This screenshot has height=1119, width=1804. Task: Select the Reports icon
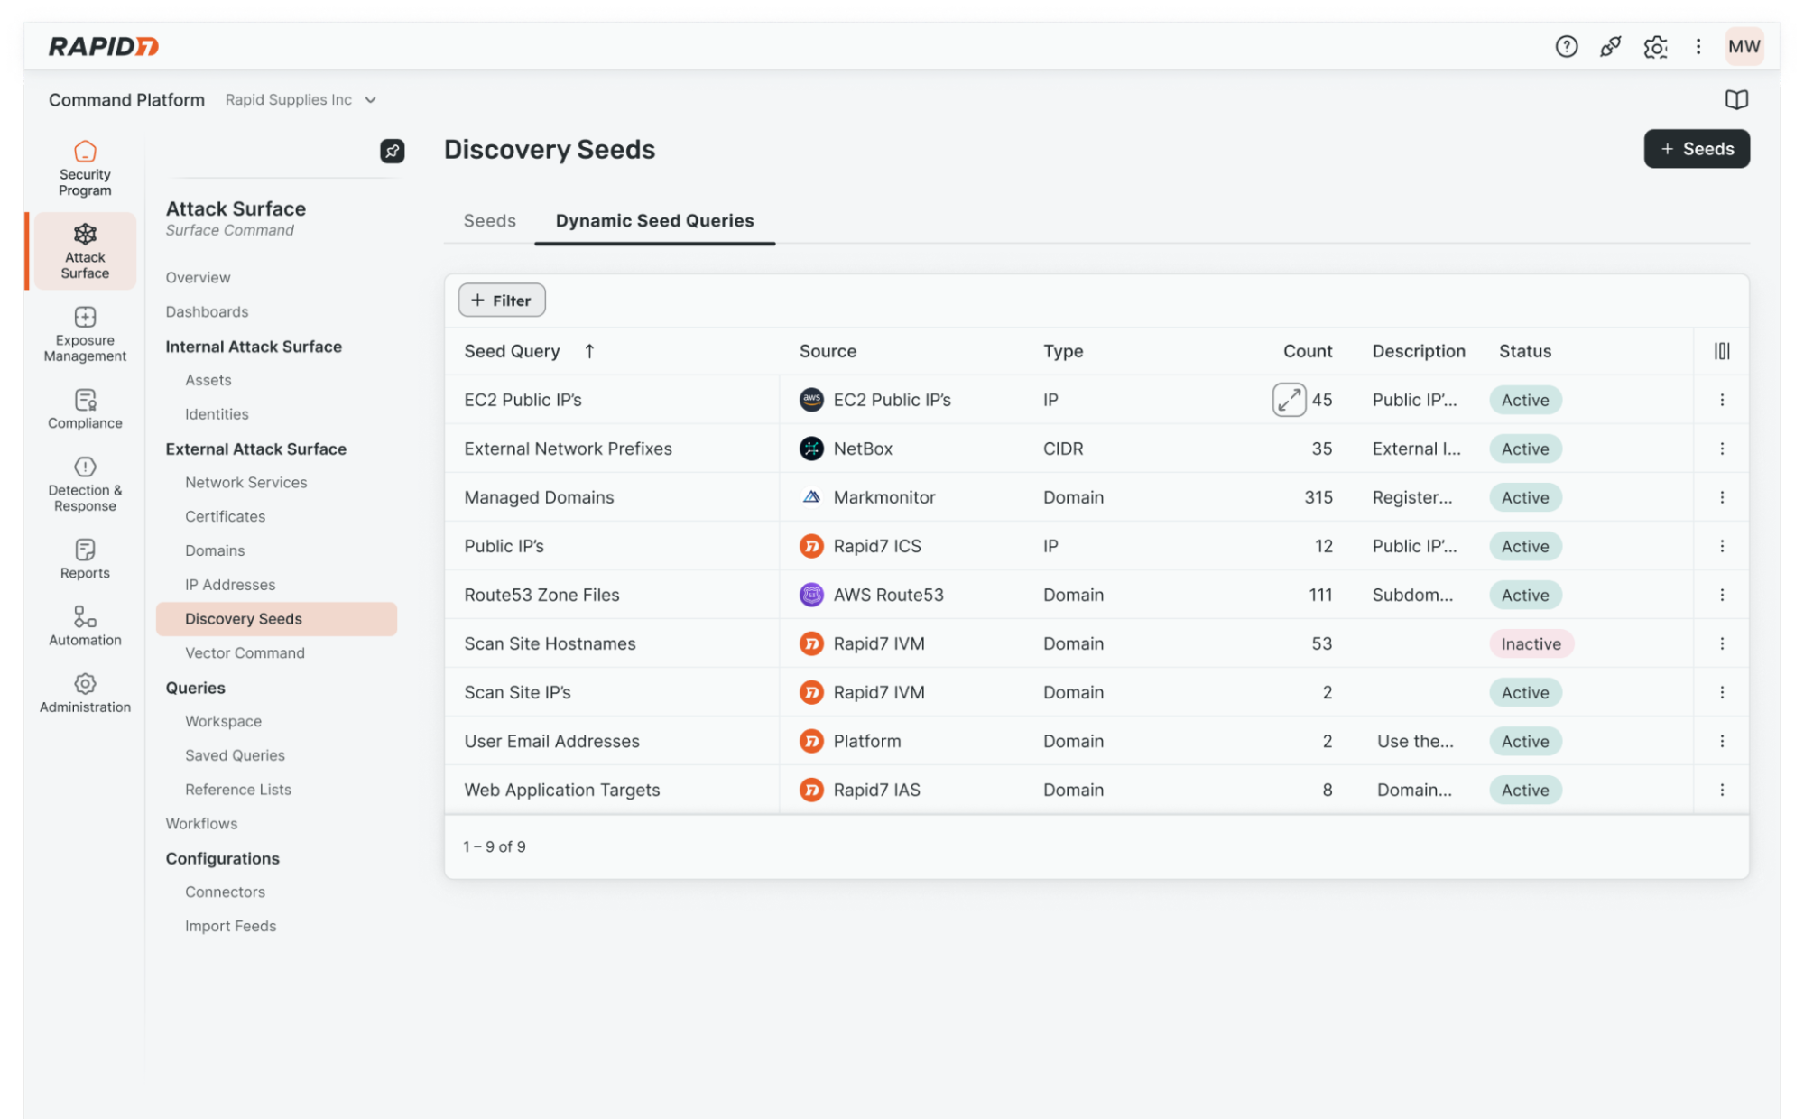coord(84,550)
